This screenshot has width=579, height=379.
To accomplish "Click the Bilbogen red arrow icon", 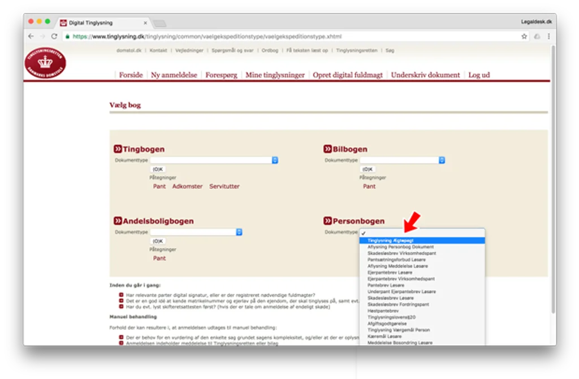I will 327,149.
